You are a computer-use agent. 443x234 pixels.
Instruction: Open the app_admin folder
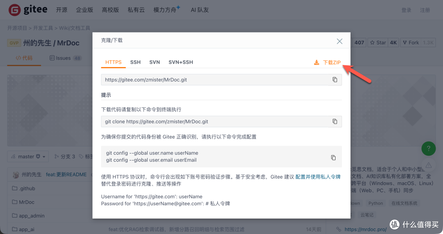(x=32, y=216)
